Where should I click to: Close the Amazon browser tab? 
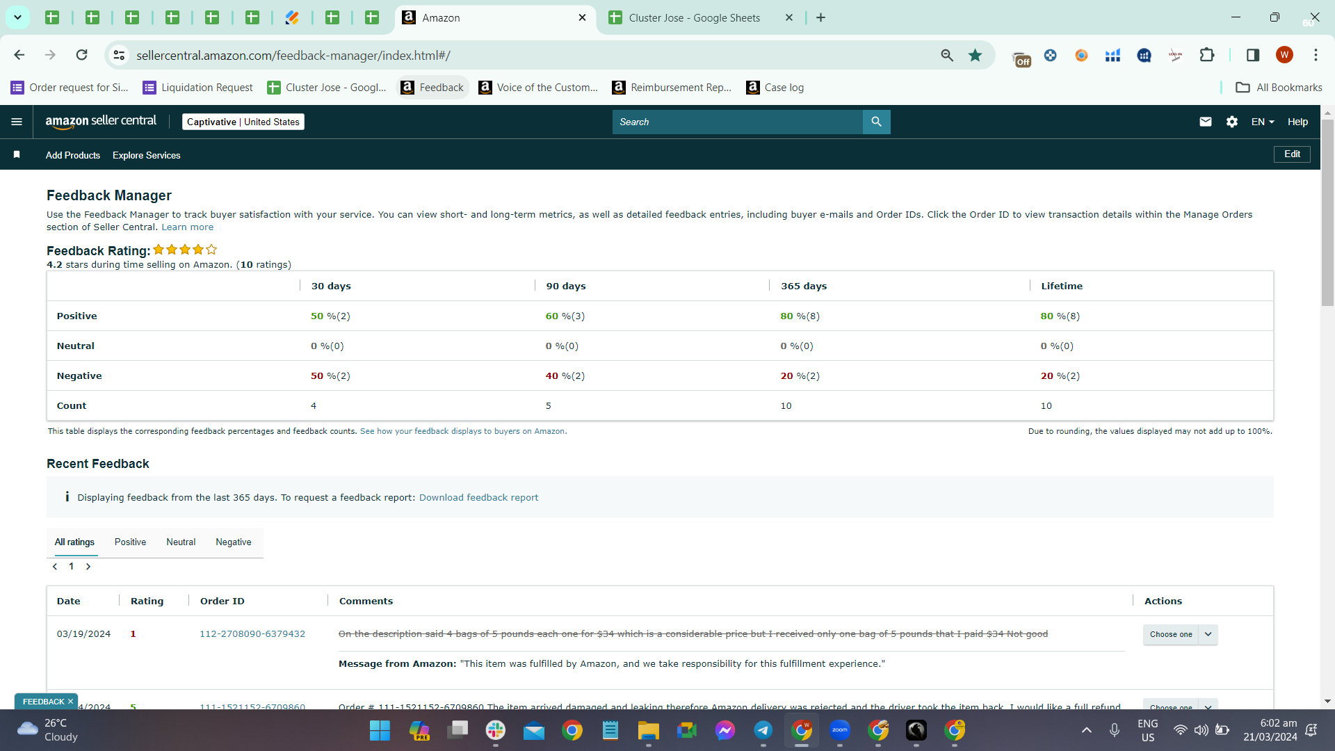(582, 17)
